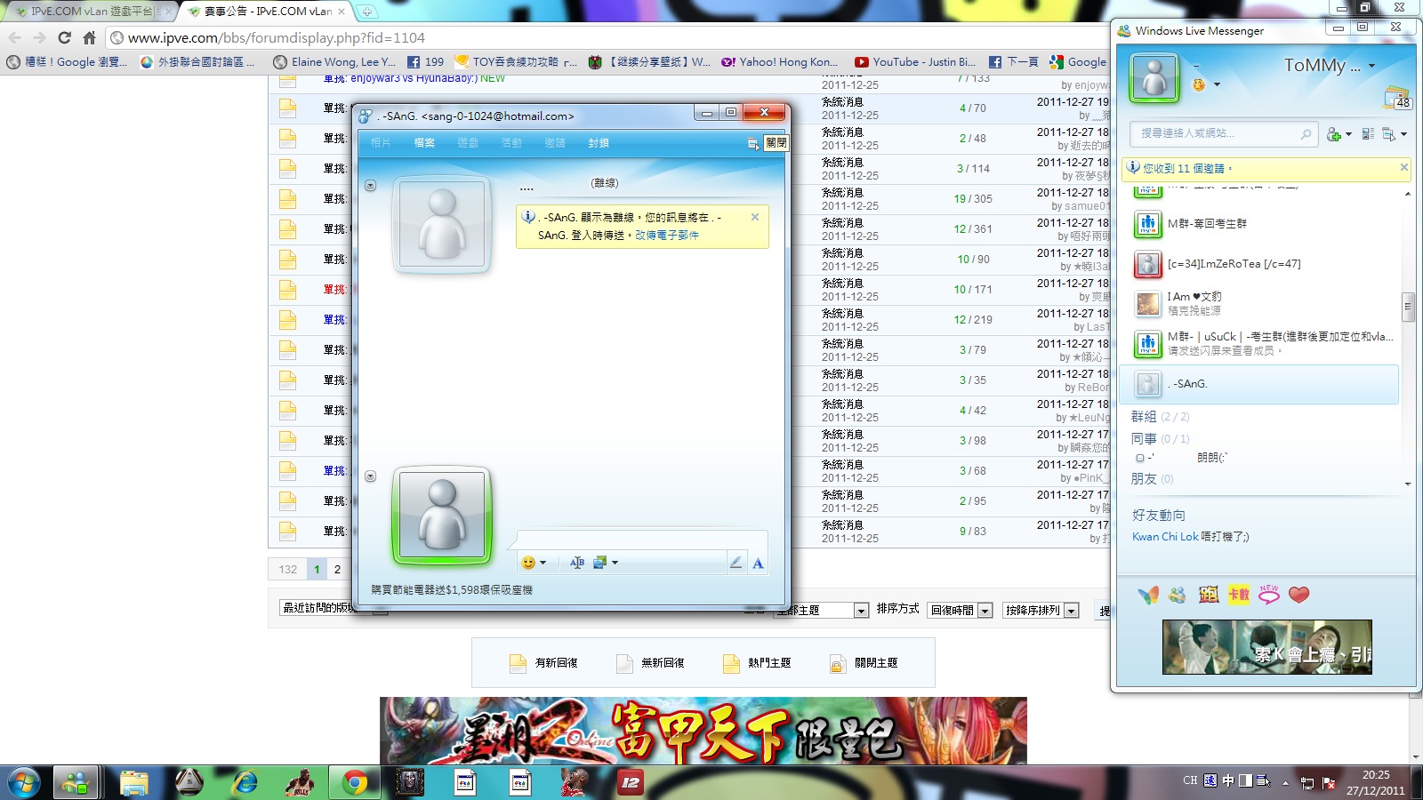Click the contact list layout view icon

(x=1368, y=134)
